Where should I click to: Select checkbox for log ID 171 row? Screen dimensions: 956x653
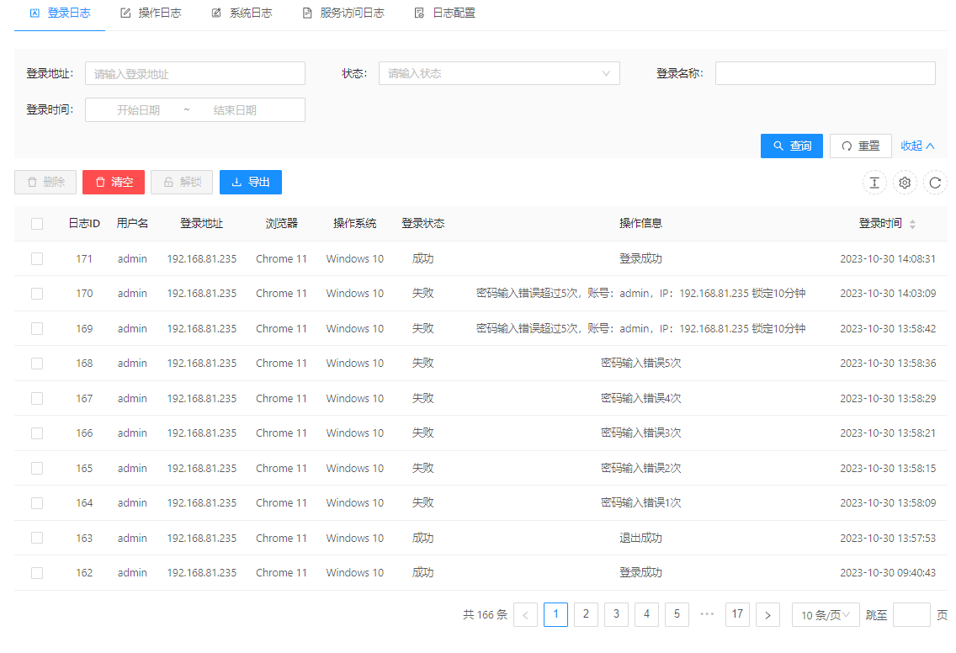37,259
